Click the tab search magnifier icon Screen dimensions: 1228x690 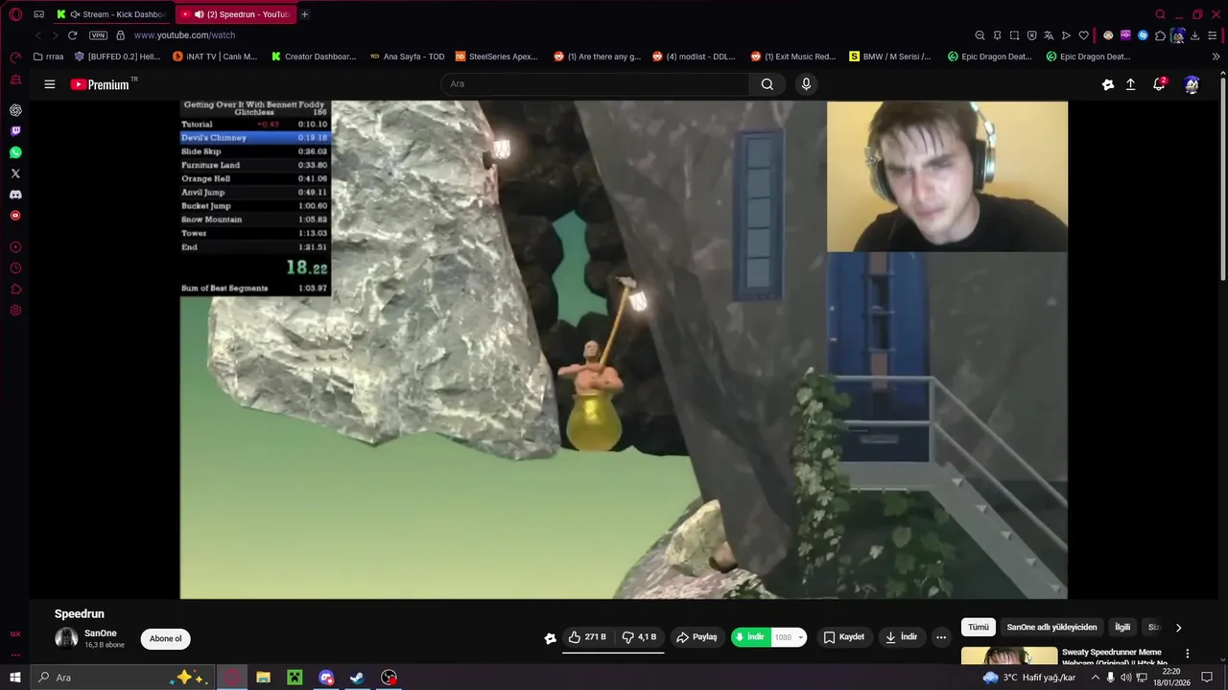pos(1160,14)
